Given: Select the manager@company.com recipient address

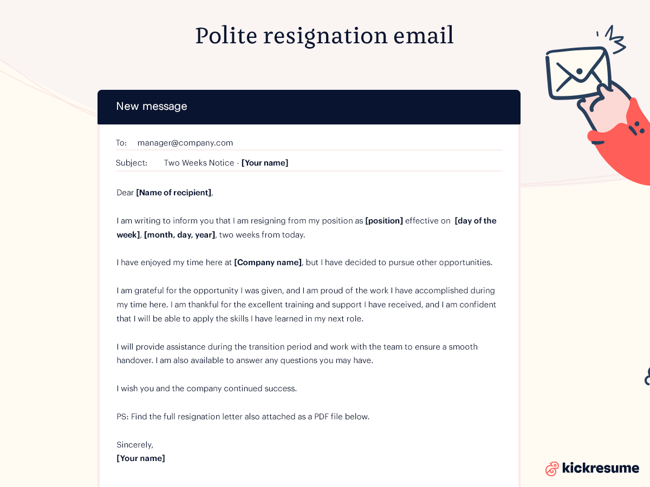Looking at the screenshot, I should tap(185, 143).
